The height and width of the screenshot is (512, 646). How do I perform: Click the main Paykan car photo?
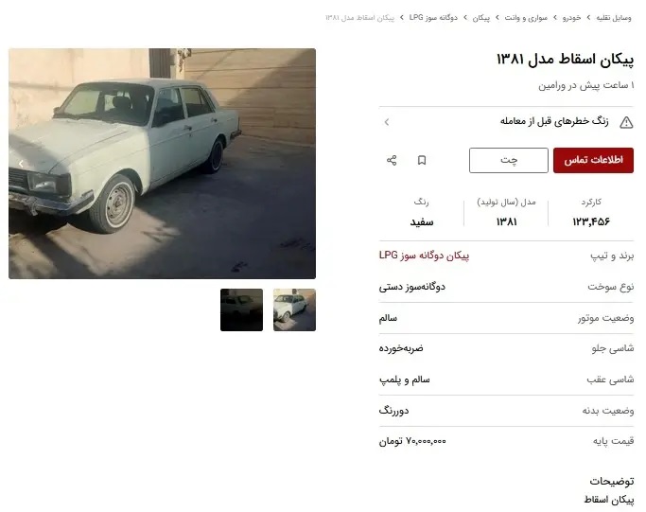click(162, 163)
